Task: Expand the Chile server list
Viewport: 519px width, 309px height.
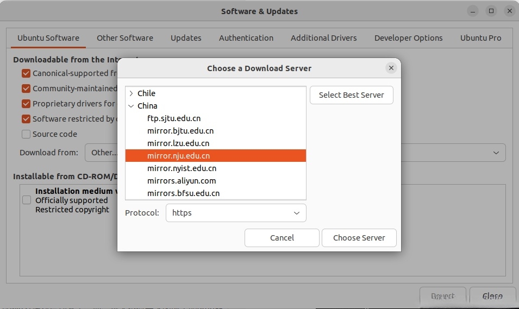Action: click(131, 93)
